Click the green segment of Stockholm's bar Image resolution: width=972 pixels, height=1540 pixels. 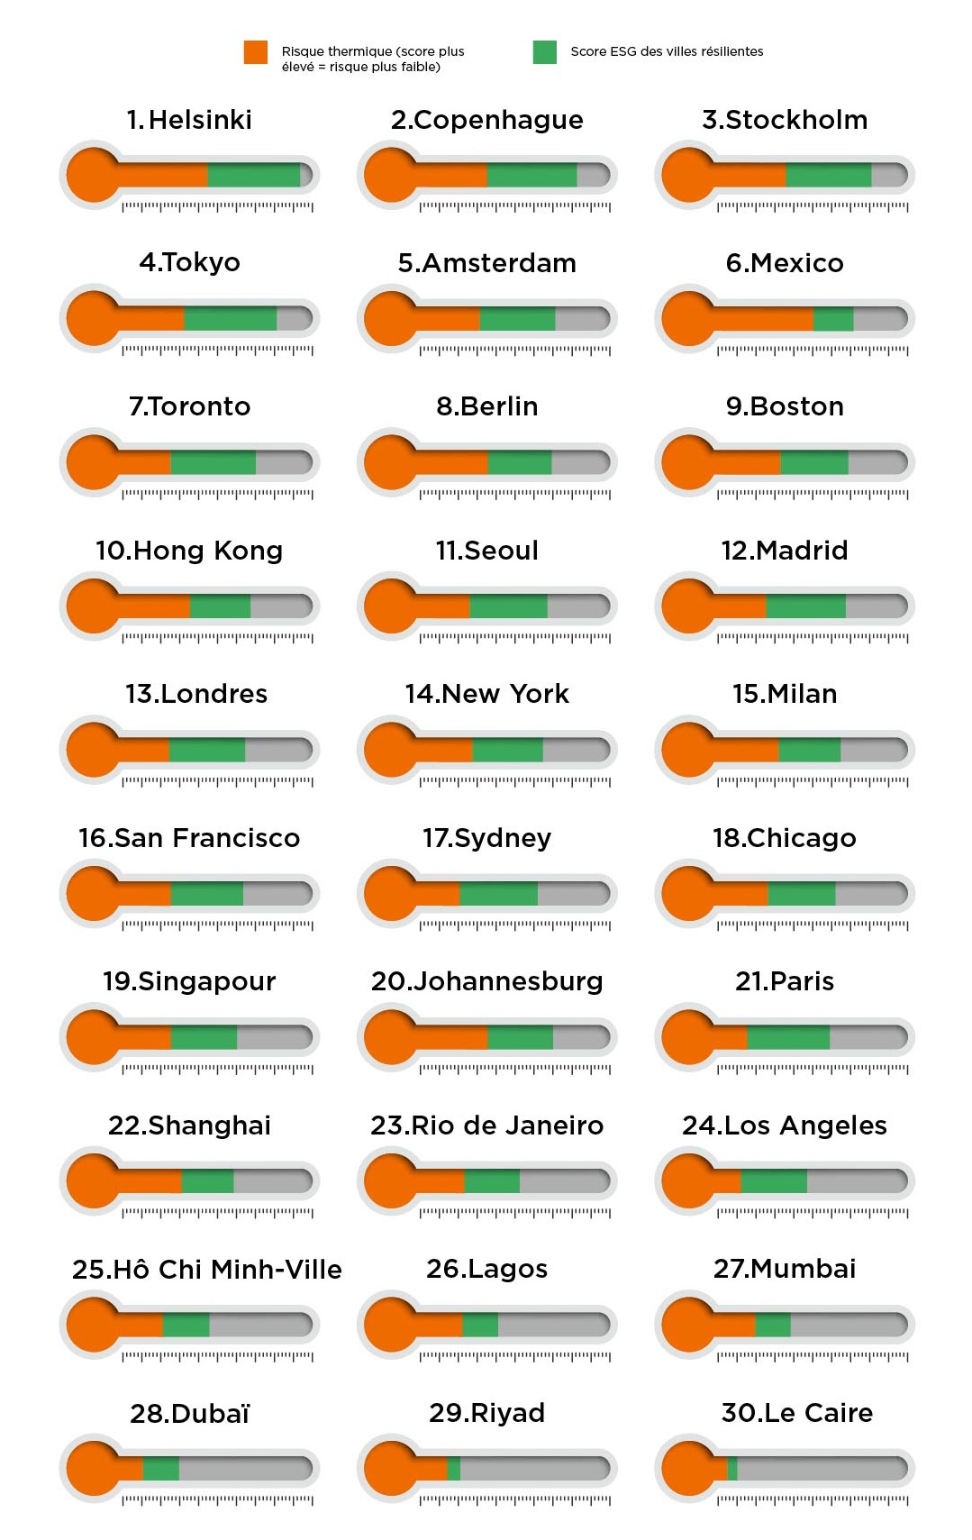pyautogui.click(x=829, y=175)
